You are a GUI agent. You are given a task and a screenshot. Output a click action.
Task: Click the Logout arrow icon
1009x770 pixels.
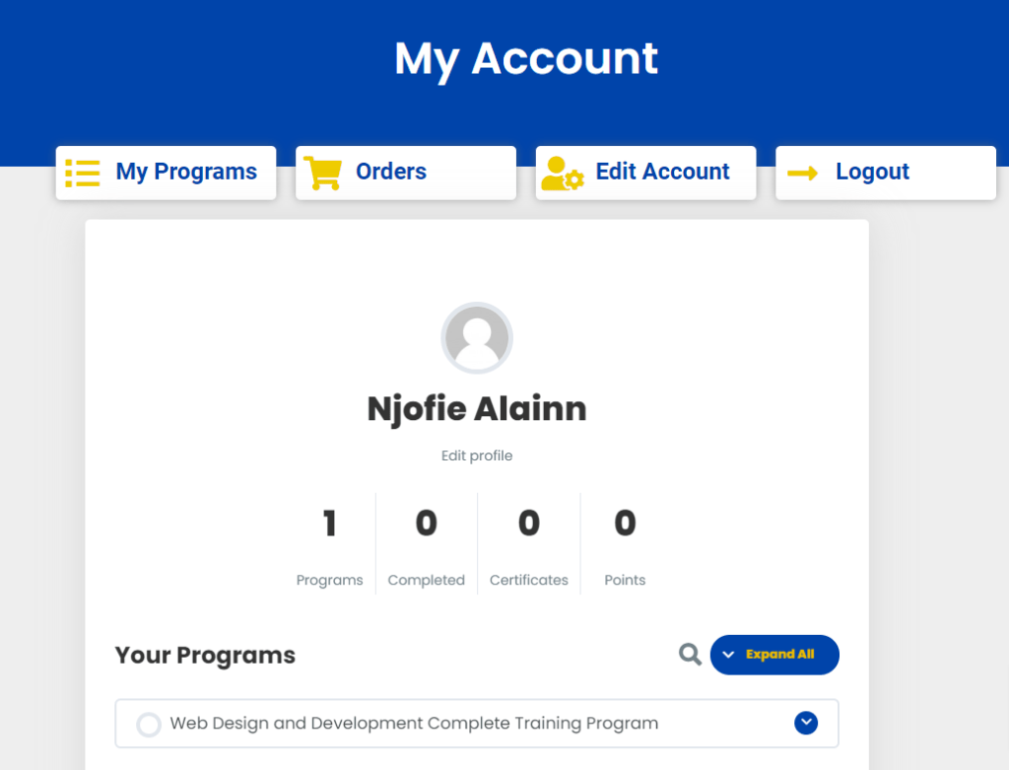click(x=803, y=174)
